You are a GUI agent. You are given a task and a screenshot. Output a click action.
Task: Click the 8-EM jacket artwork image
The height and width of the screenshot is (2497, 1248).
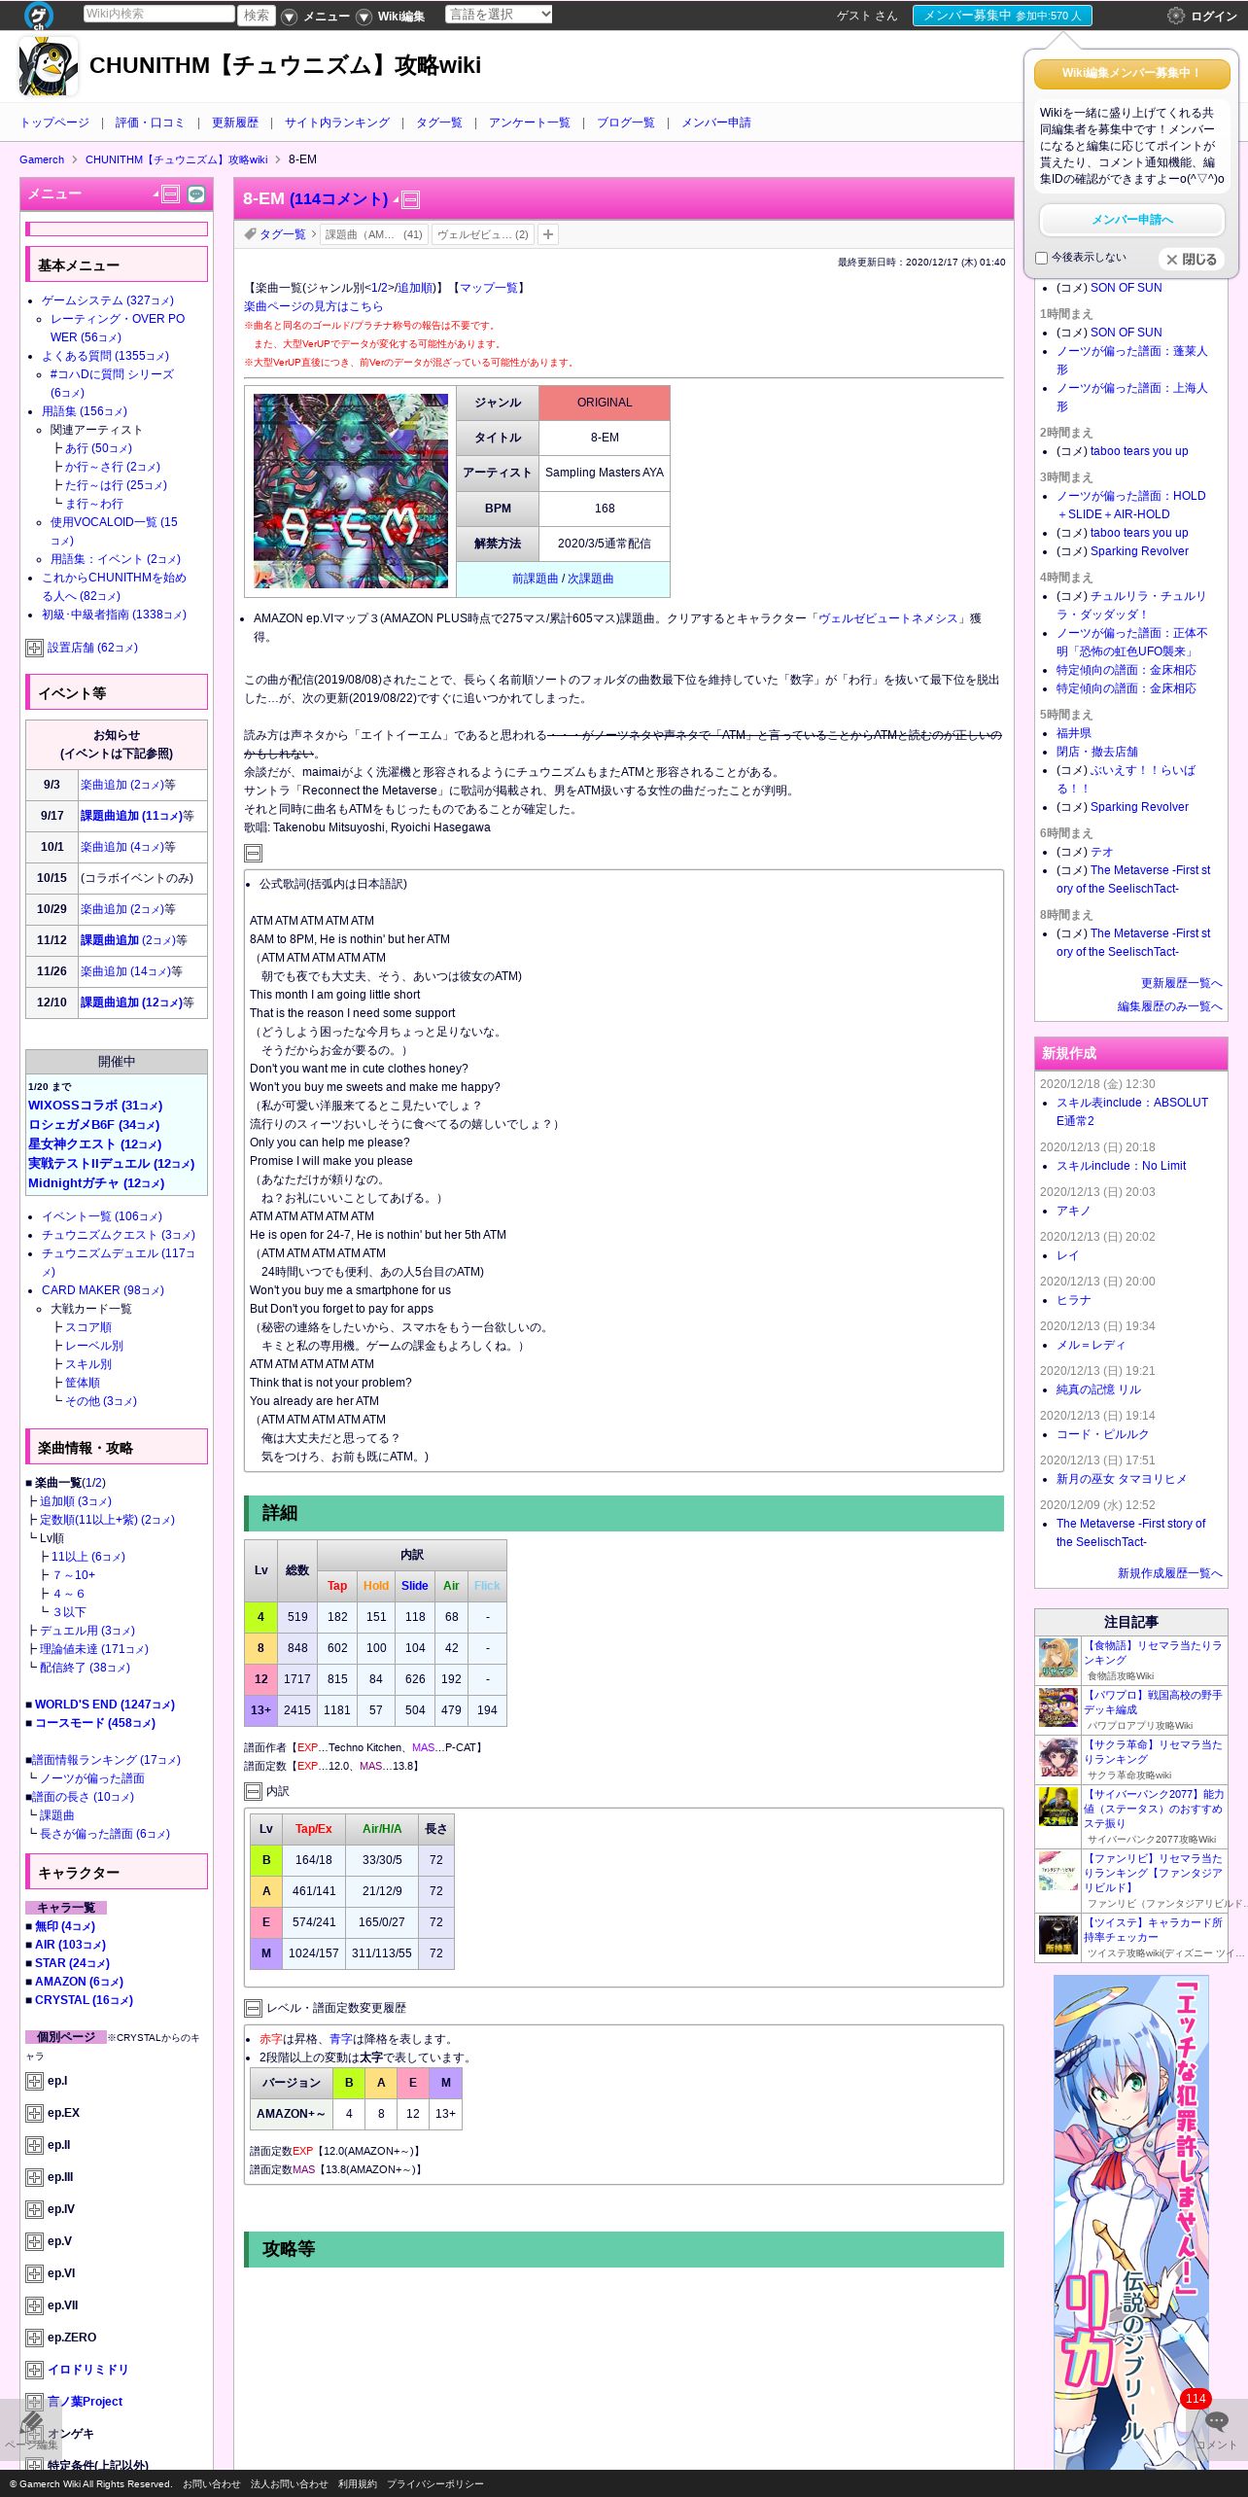coord(351,491)
